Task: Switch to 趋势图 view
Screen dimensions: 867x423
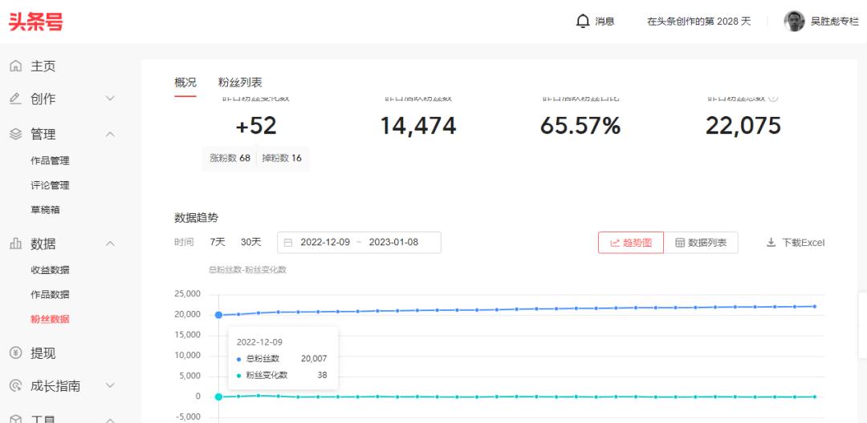Action: tap(631, 243)
